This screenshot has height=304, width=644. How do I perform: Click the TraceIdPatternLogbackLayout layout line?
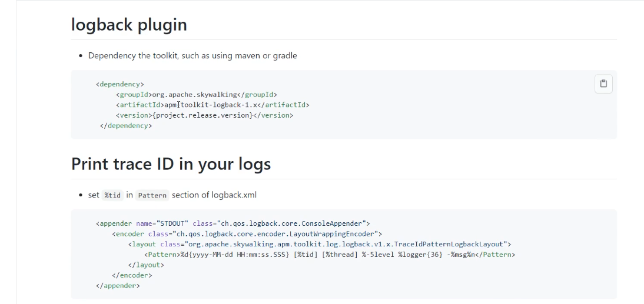click(319, 243)
